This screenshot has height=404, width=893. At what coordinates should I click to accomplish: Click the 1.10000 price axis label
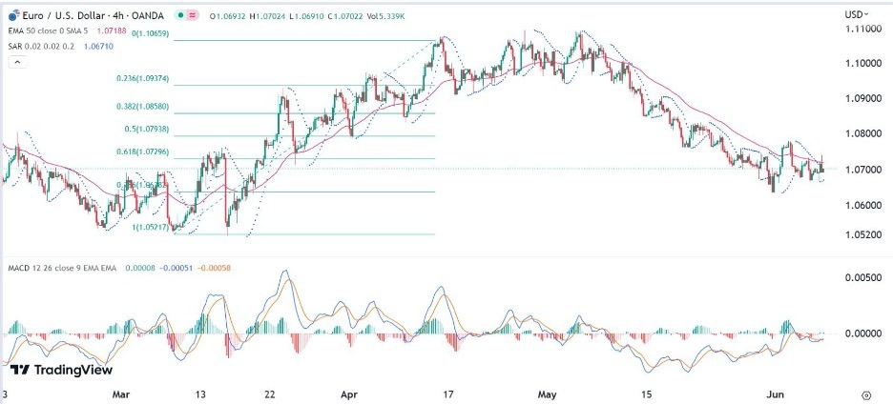click(x=862, y=64)
